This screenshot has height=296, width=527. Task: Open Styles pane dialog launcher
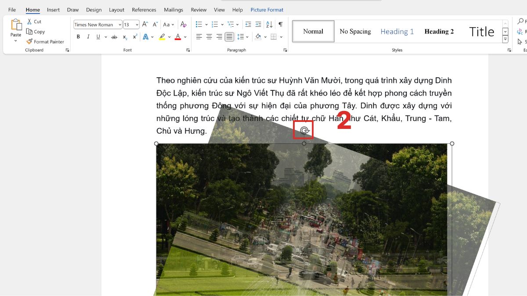click(x=509, y=50)
